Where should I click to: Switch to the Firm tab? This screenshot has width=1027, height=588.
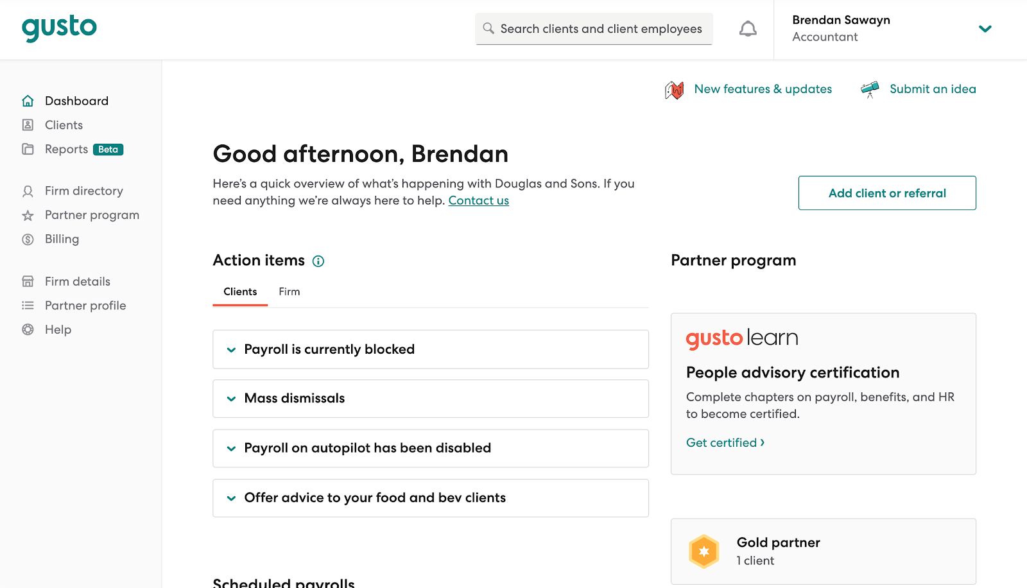pyautogui.click(x=289, y=292)
